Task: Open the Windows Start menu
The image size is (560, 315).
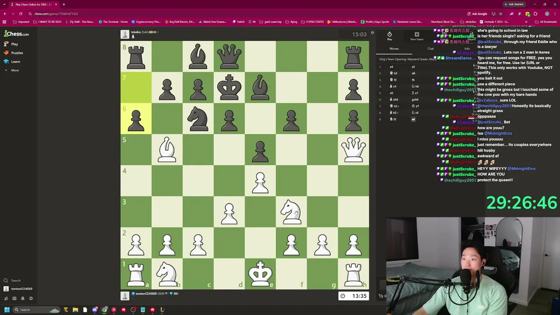Action: (7, 310)
